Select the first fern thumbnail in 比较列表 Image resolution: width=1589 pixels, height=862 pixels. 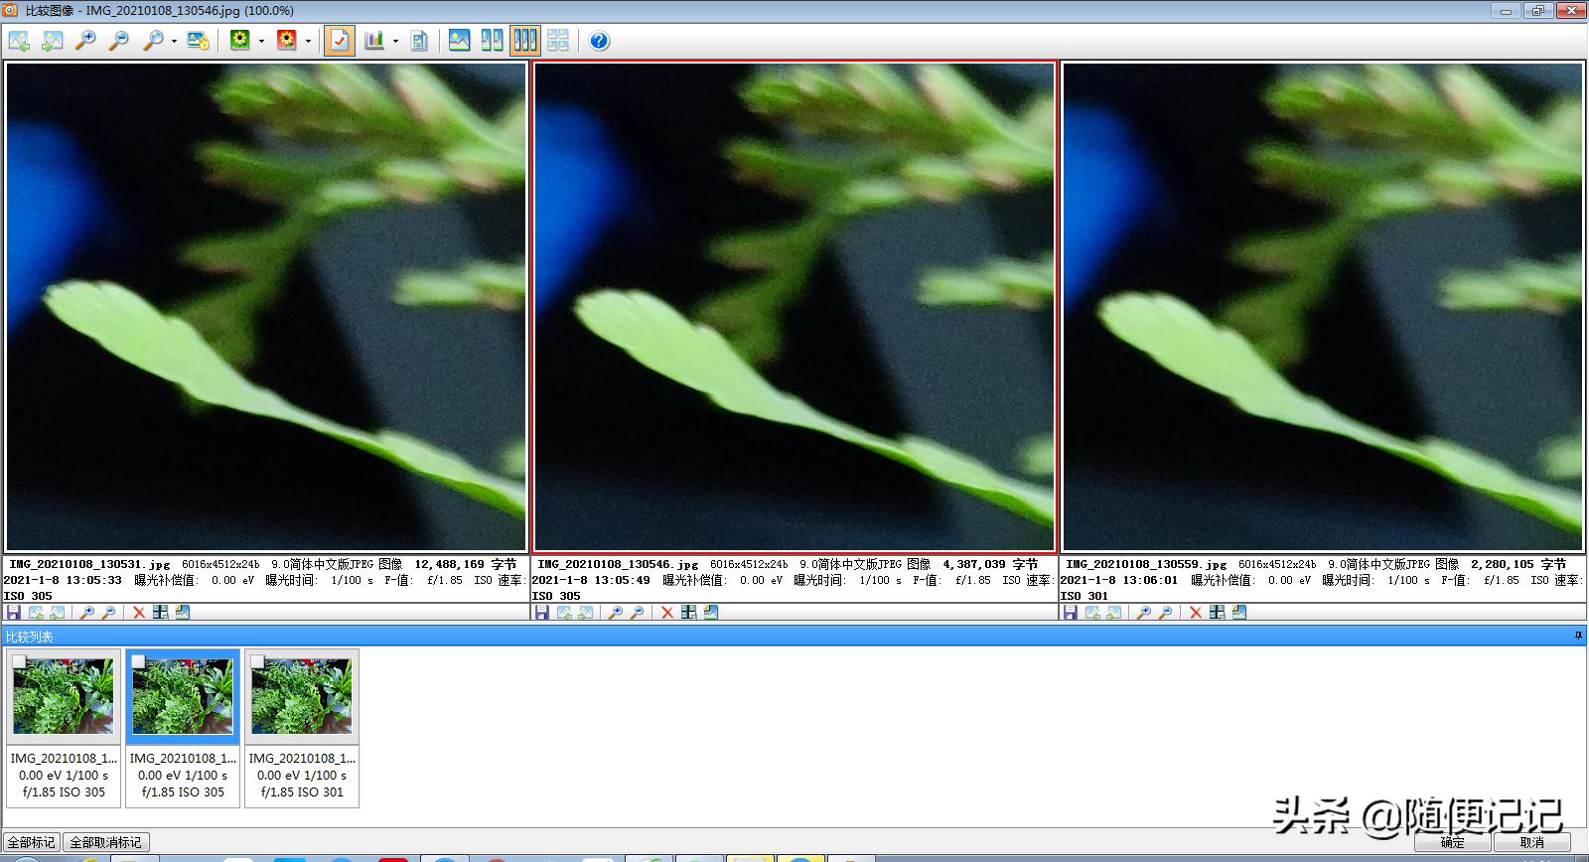click(64, 696)
